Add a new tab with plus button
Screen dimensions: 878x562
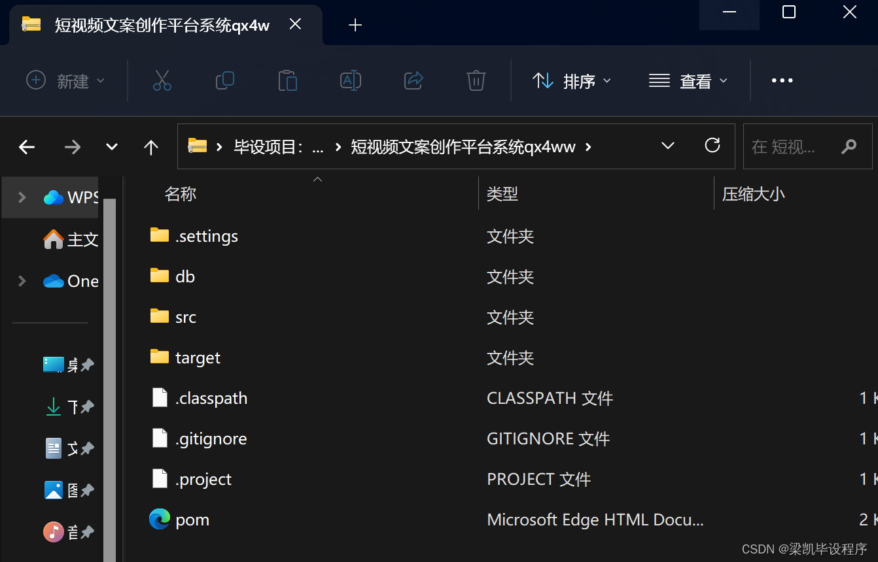355,25
